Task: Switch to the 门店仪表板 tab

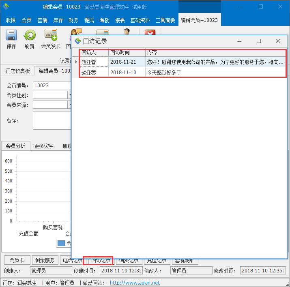Action: point(18,71)
